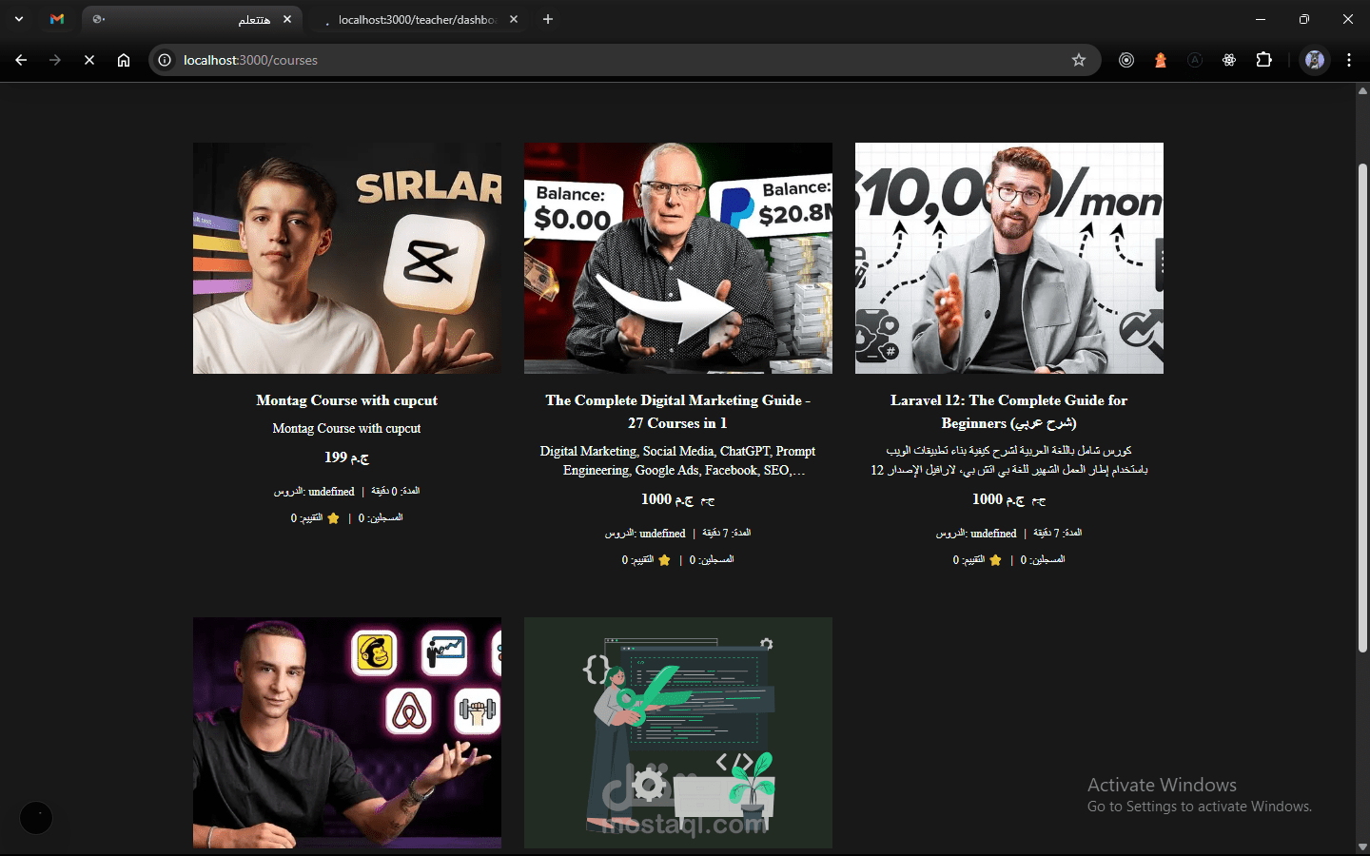
Task: Stop loading the current page
Action: (89, 60)
